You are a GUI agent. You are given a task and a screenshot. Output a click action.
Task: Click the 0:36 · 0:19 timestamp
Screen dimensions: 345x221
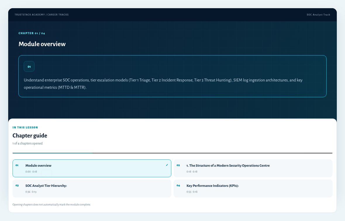[x=31, y=192]
